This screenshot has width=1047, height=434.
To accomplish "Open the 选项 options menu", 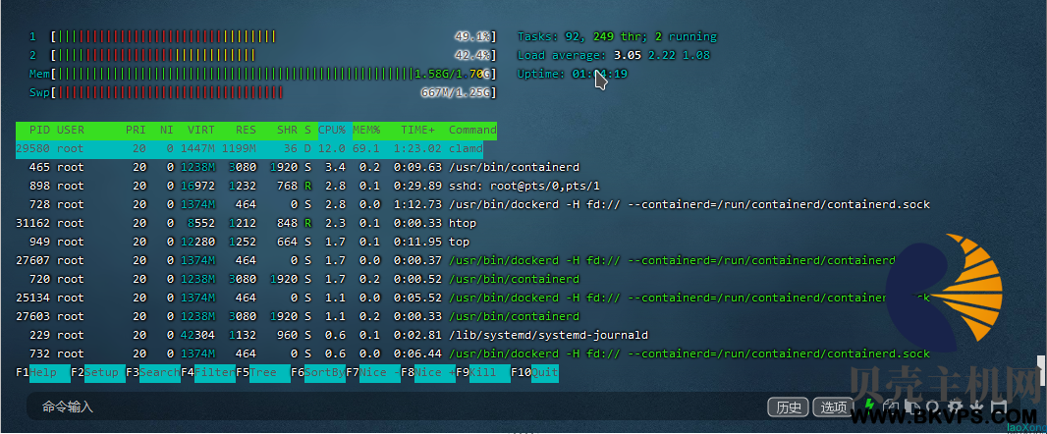I will click(x=834, y=407).
